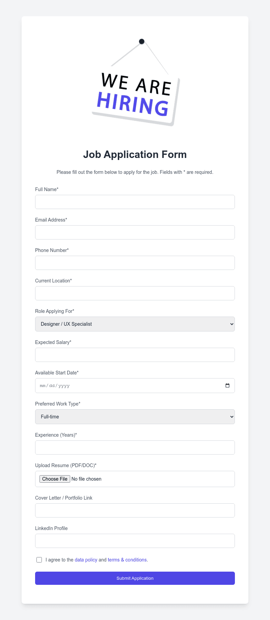Click the Current Location input field
The height and width of the screenshot is (620, 270).
135,293
